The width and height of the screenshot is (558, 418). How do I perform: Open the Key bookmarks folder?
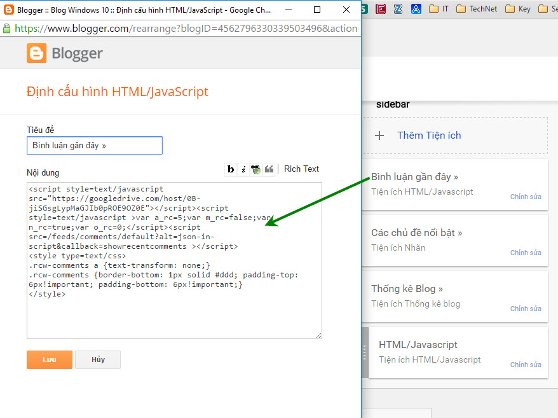518,9
